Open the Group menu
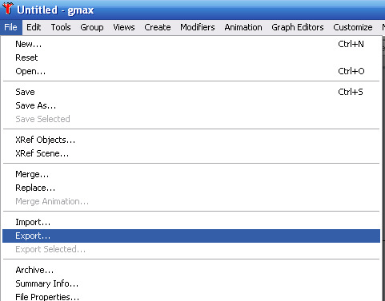 92,27
